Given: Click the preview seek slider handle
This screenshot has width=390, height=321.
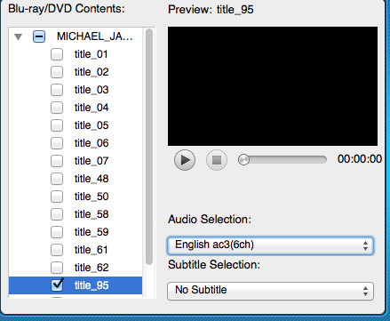Looking at the screenshot, I should click(243, 160).
